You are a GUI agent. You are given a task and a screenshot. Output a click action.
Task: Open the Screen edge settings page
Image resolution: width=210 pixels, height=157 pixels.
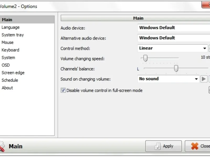point(13,73)
